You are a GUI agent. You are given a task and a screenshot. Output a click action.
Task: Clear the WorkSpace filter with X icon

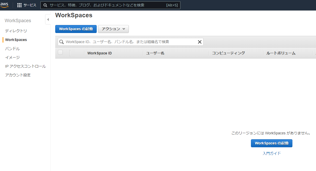tap(200, 42)
